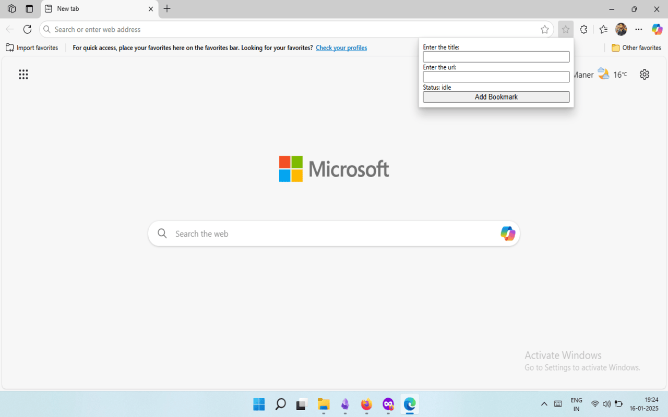
Task: Click the Status: idle text
Action: (x=437, y=88)
